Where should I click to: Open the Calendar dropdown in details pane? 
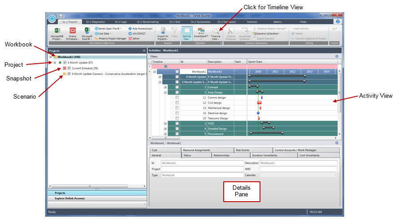click(x=334, y=175)
